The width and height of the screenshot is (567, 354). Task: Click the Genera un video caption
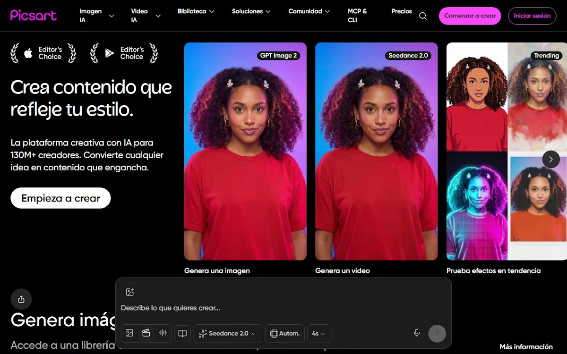(343, 270)
